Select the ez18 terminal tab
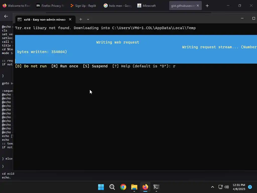The width and height of the screenshot is (257, 193). point(45,20)
